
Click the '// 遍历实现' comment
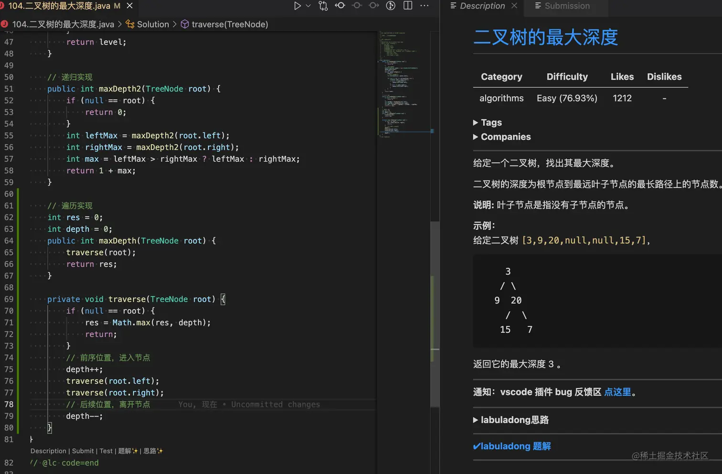pyautogui.click(x=70, y=205)
